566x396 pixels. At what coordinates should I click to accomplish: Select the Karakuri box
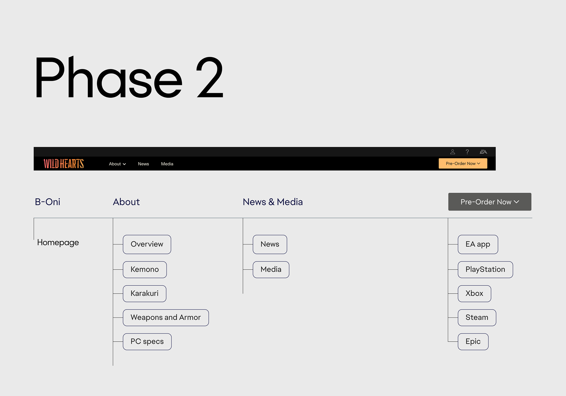coord(144,293)
